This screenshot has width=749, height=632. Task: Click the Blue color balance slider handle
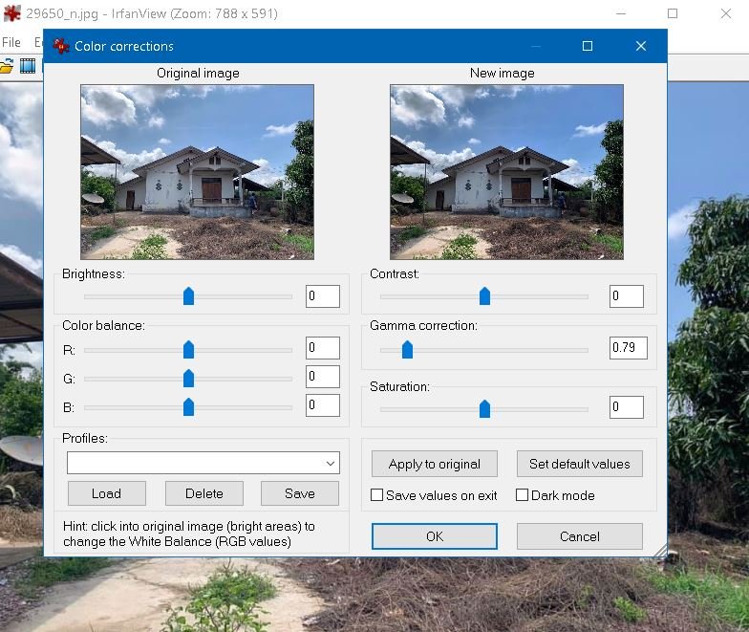[x=189, y=407]
